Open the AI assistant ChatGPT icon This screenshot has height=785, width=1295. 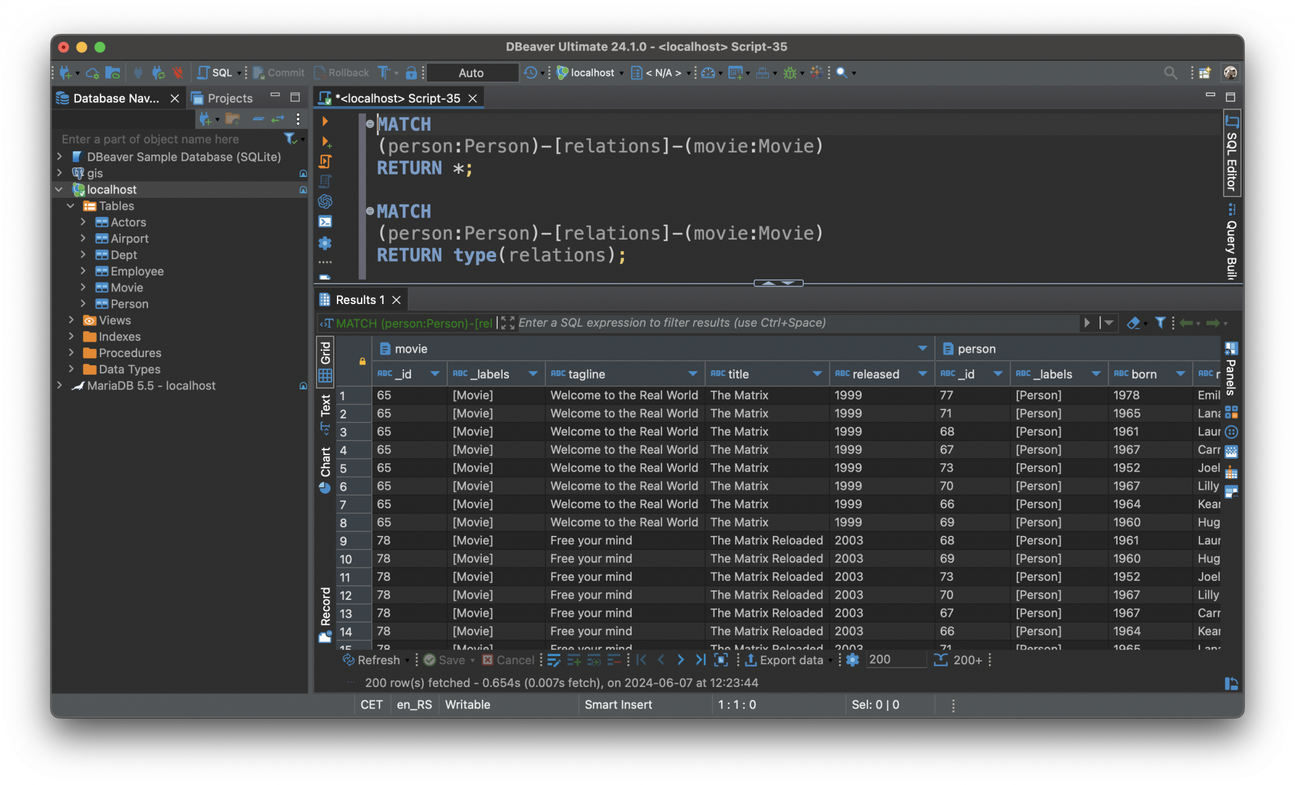point(324,202)
